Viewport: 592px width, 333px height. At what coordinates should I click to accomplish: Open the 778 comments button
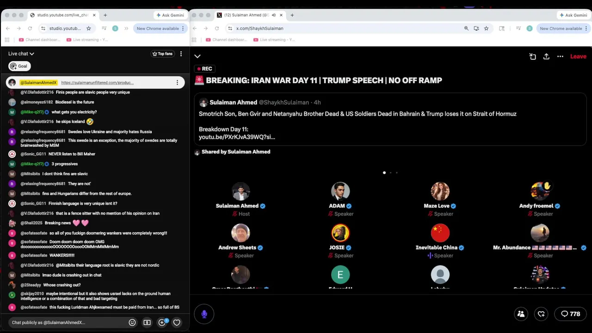tap(571, 314)
